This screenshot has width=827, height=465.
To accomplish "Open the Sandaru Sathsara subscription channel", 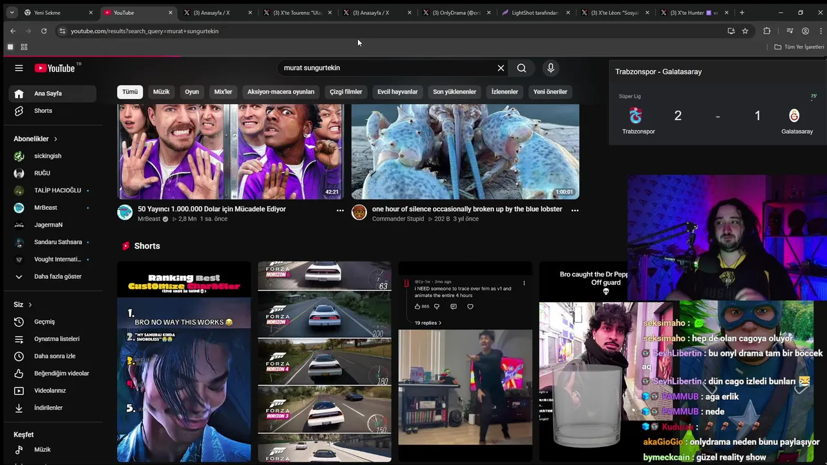I will [52, 242].
